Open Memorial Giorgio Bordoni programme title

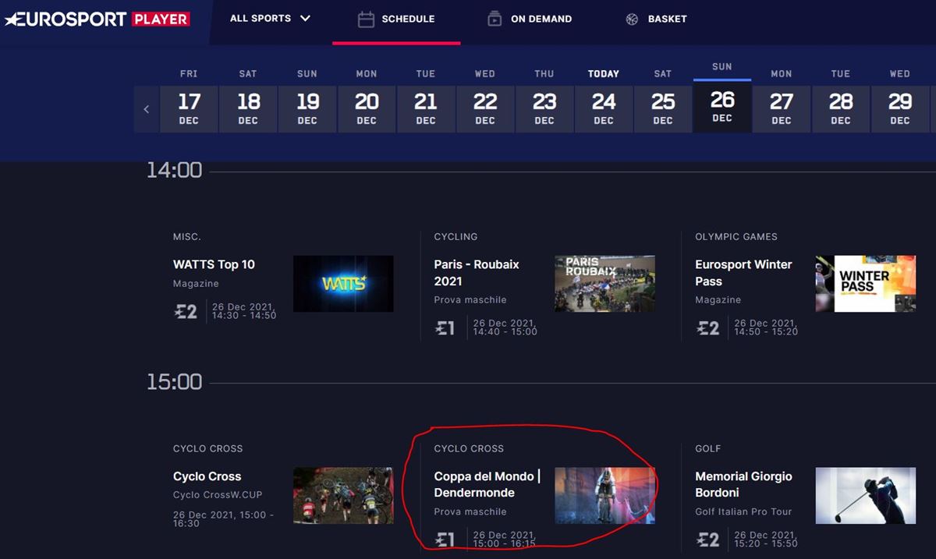click(743, 484)
